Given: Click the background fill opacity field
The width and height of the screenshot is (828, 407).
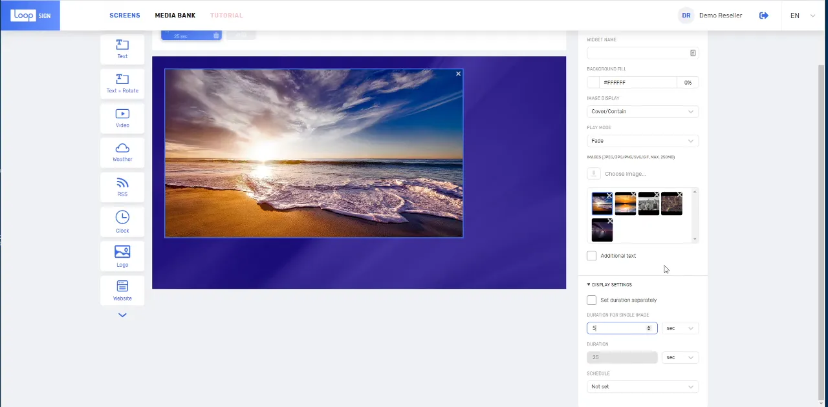Looking at the screenshot, I should (x=688, y=83).
